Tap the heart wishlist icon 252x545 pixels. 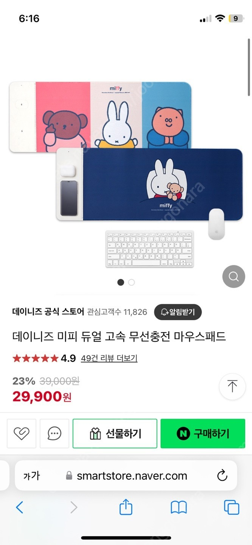coord(22,433)
